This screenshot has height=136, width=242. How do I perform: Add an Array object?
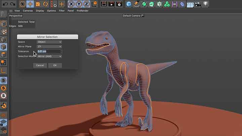[159, 4]
